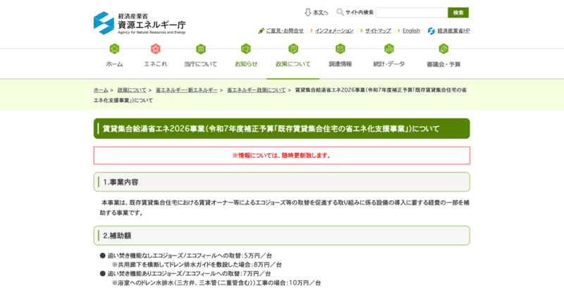
Task: Open the サイトマップ link
Action: (x=378, y=31)
